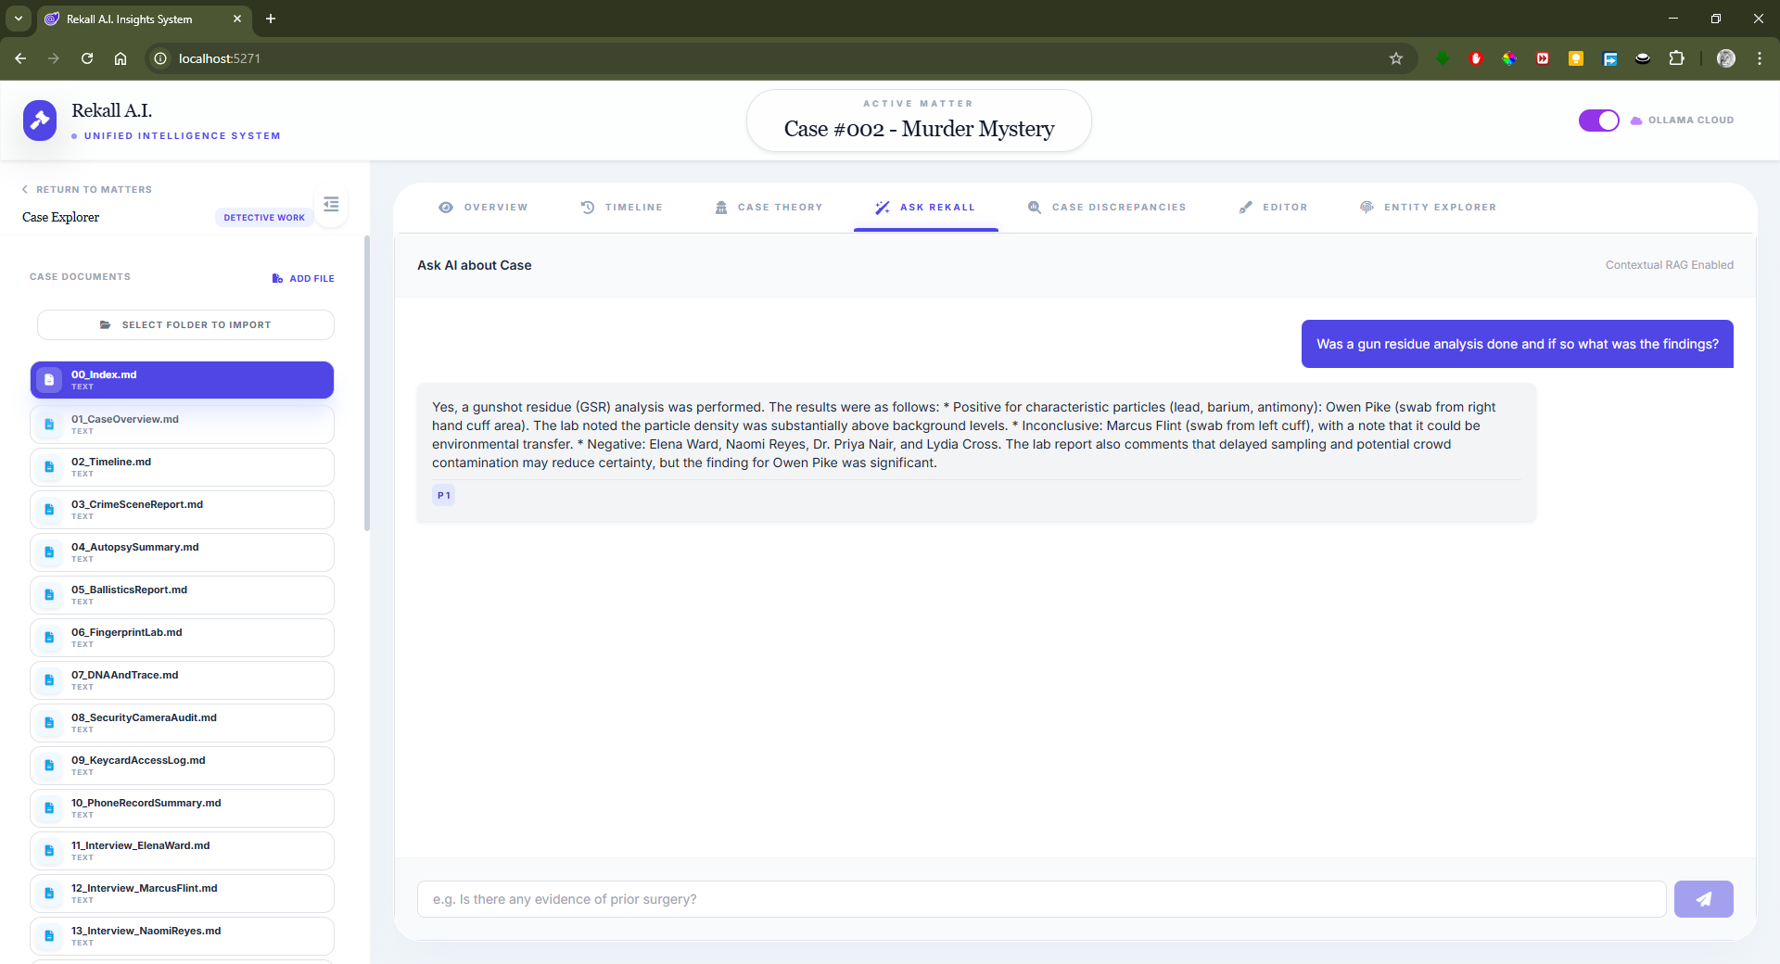Click the sidebar outline toggle icon
Viewport: 1780px width, 964px height.
click(331, 204)
